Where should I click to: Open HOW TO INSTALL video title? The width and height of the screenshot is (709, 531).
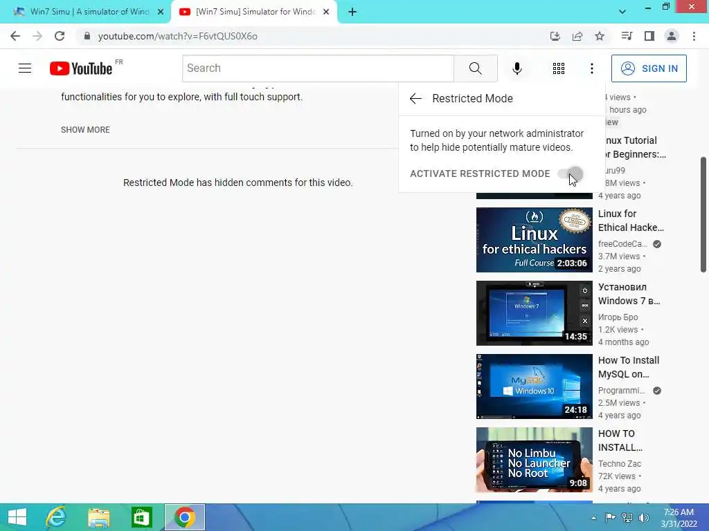[620, 440]
